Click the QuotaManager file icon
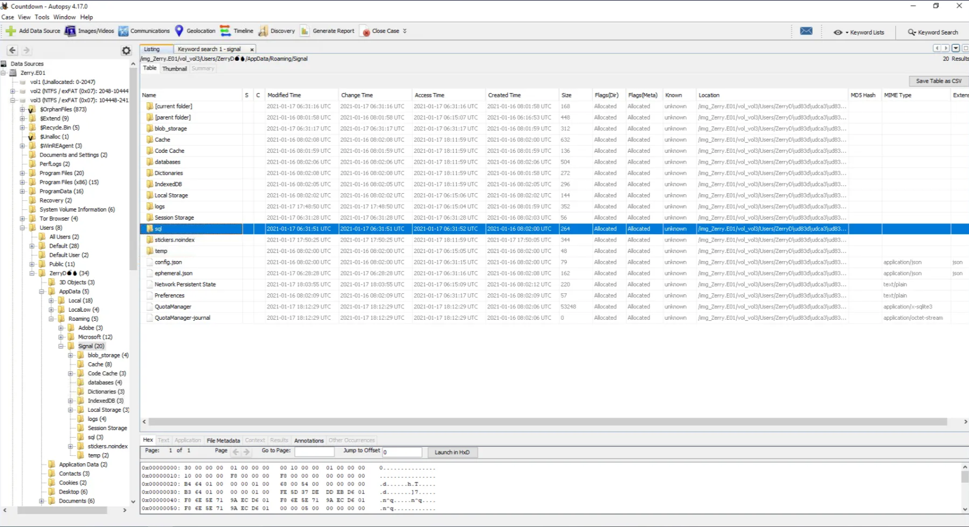969x527 pixels. [x=150, y=307]
